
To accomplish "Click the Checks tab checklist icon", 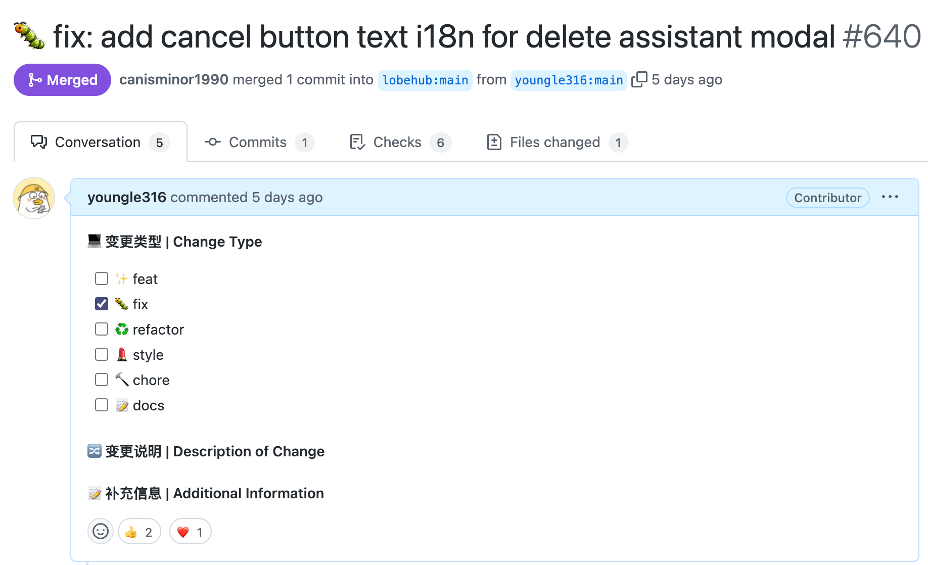I will 357,142.
